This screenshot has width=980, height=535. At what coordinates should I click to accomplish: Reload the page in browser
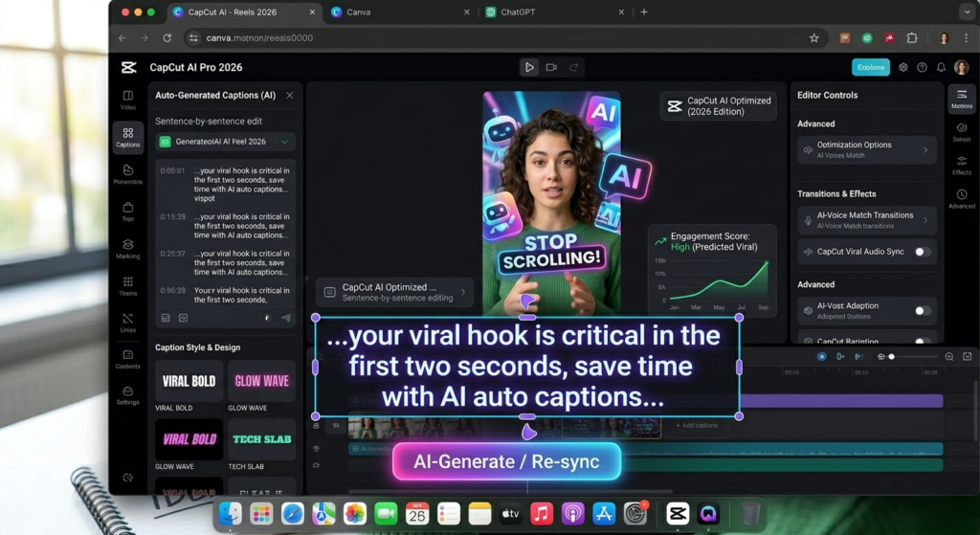click(167, 38)
